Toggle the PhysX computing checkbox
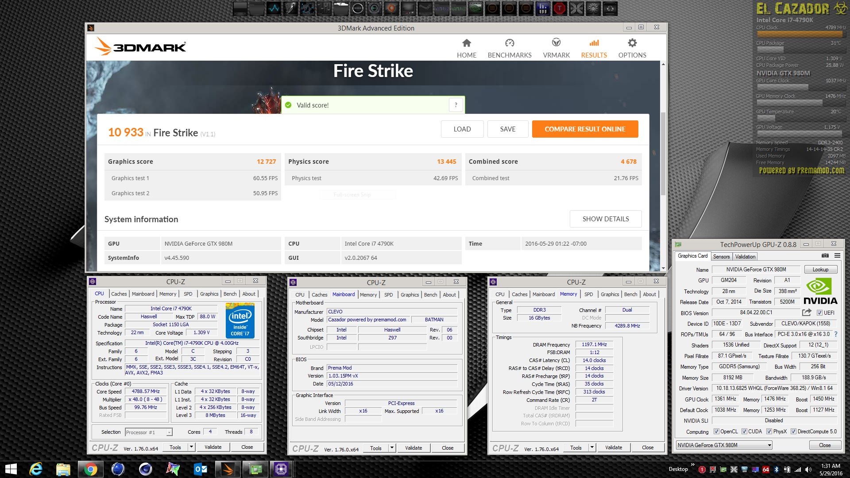The width and height of the screenshot is (850, 478). click(x=769, y=432)
